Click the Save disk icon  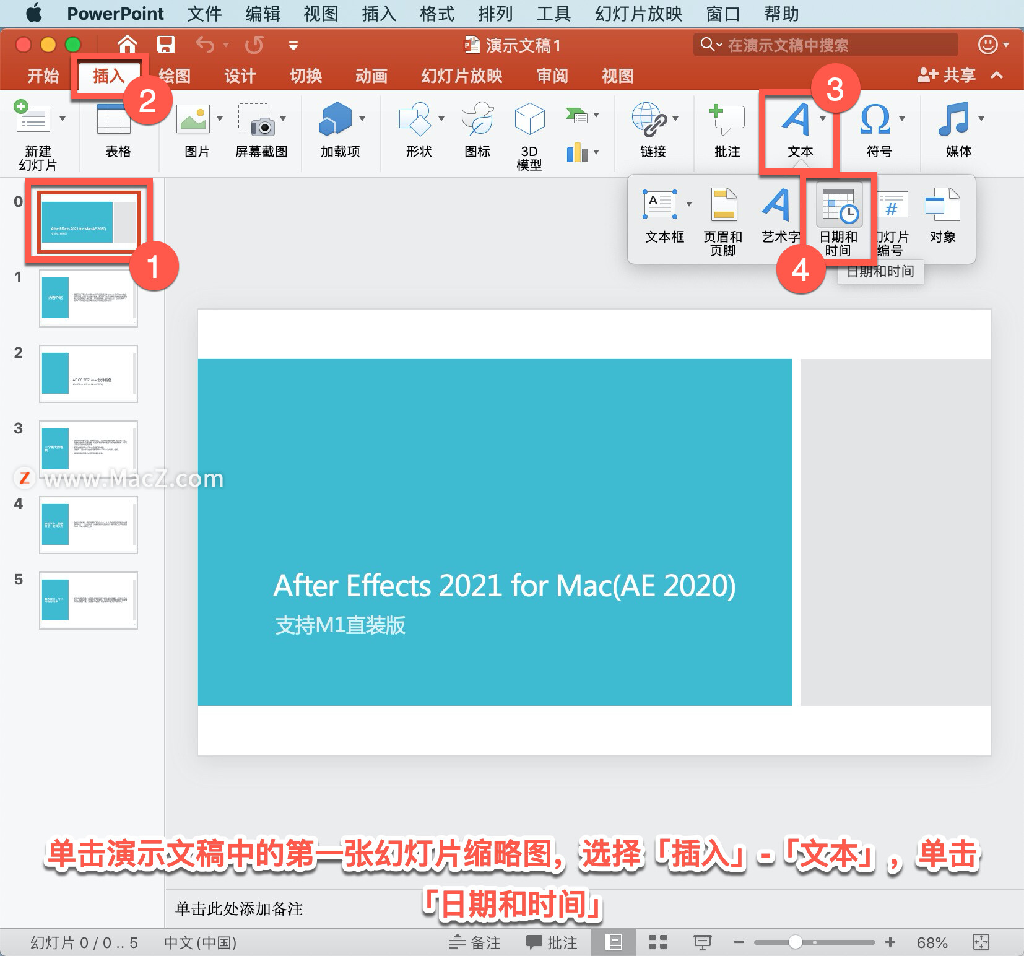(x=166, y=45)
